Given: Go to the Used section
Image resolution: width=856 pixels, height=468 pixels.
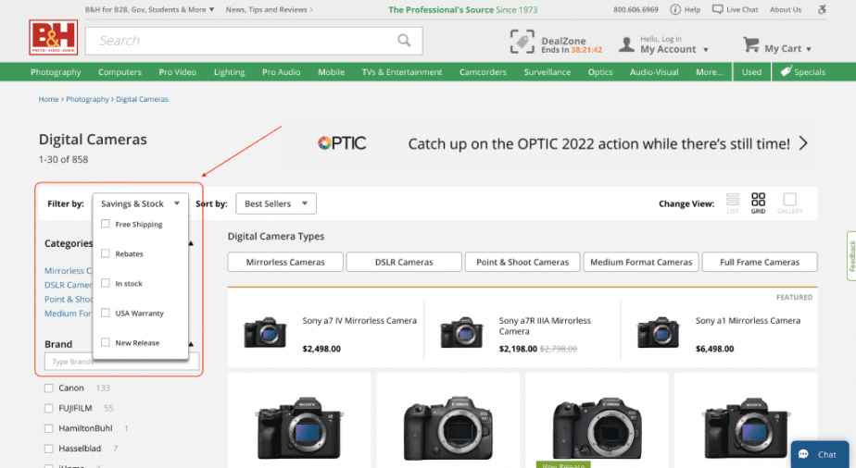Looking at the screenshot, I should 751,72.
